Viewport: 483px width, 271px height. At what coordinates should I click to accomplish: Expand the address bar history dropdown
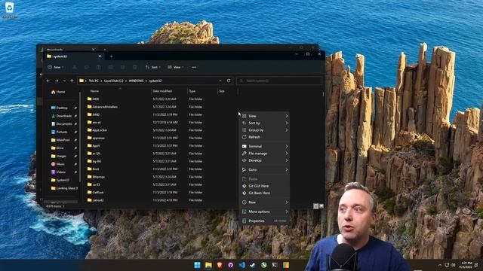[x=220, y=81]
